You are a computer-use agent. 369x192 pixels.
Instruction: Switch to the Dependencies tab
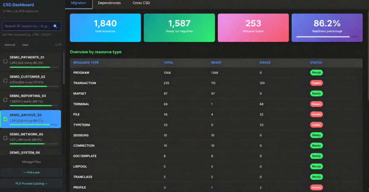[x=109, y=3]
